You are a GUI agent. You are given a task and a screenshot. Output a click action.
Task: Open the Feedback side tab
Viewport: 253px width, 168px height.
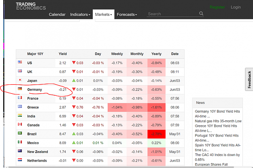[249, 79]
